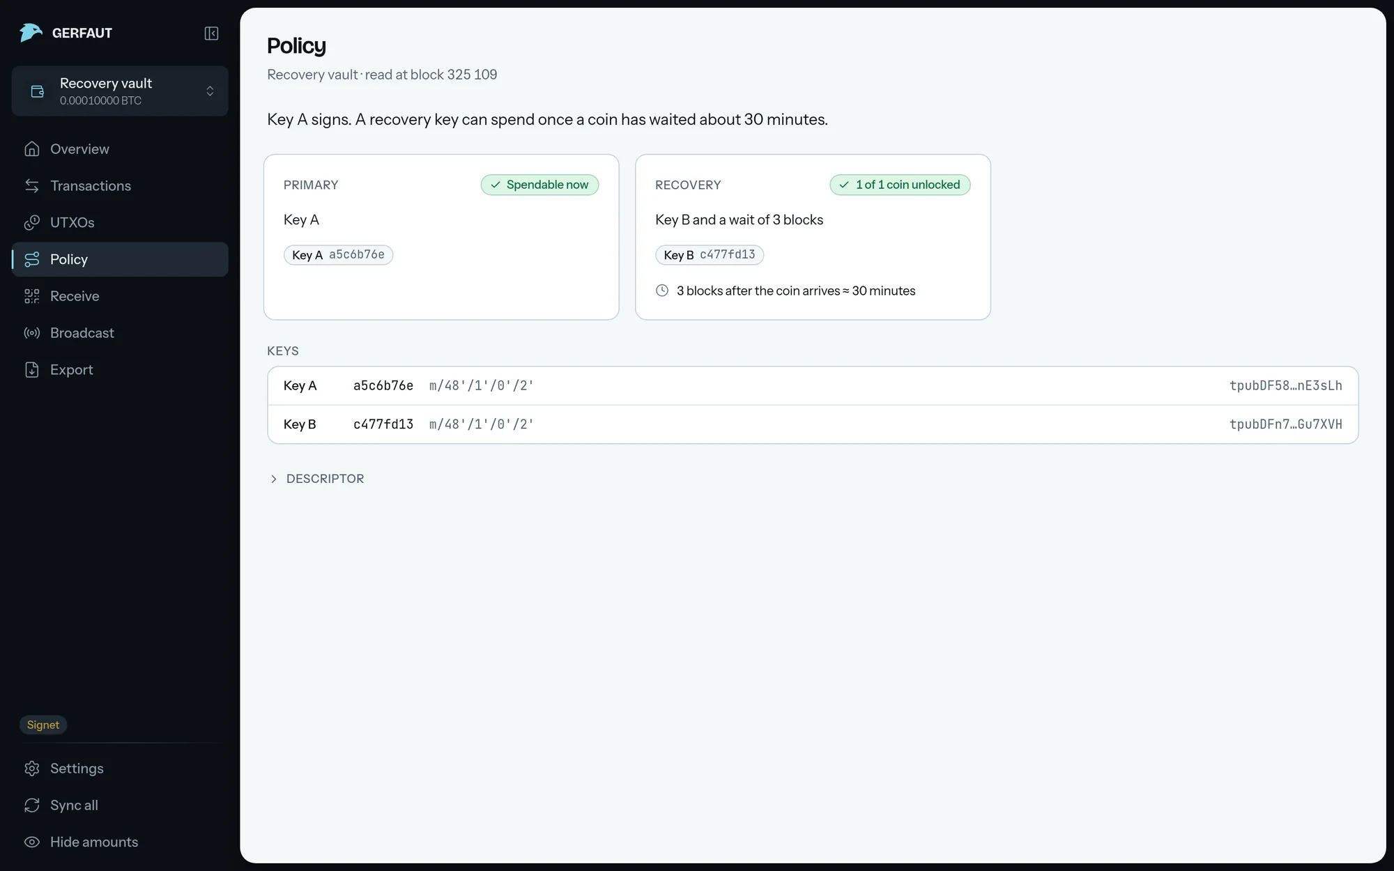Viewport: 1394px width, 871px height.
Task: Select the Policy nav item
Action: tap(120, 259)
